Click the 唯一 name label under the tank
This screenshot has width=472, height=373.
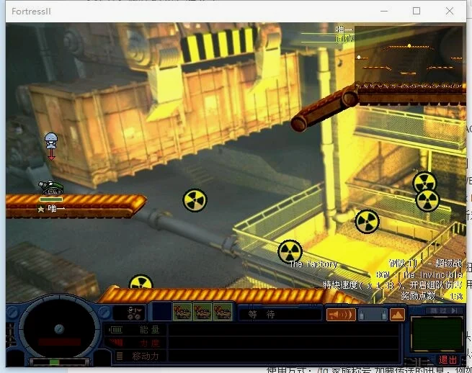pyautogui.click(x=56, y=208)
